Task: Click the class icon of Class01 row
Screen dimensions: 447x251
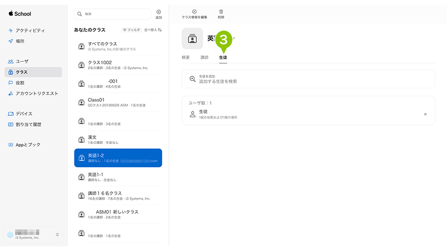Action: point(81,102)
